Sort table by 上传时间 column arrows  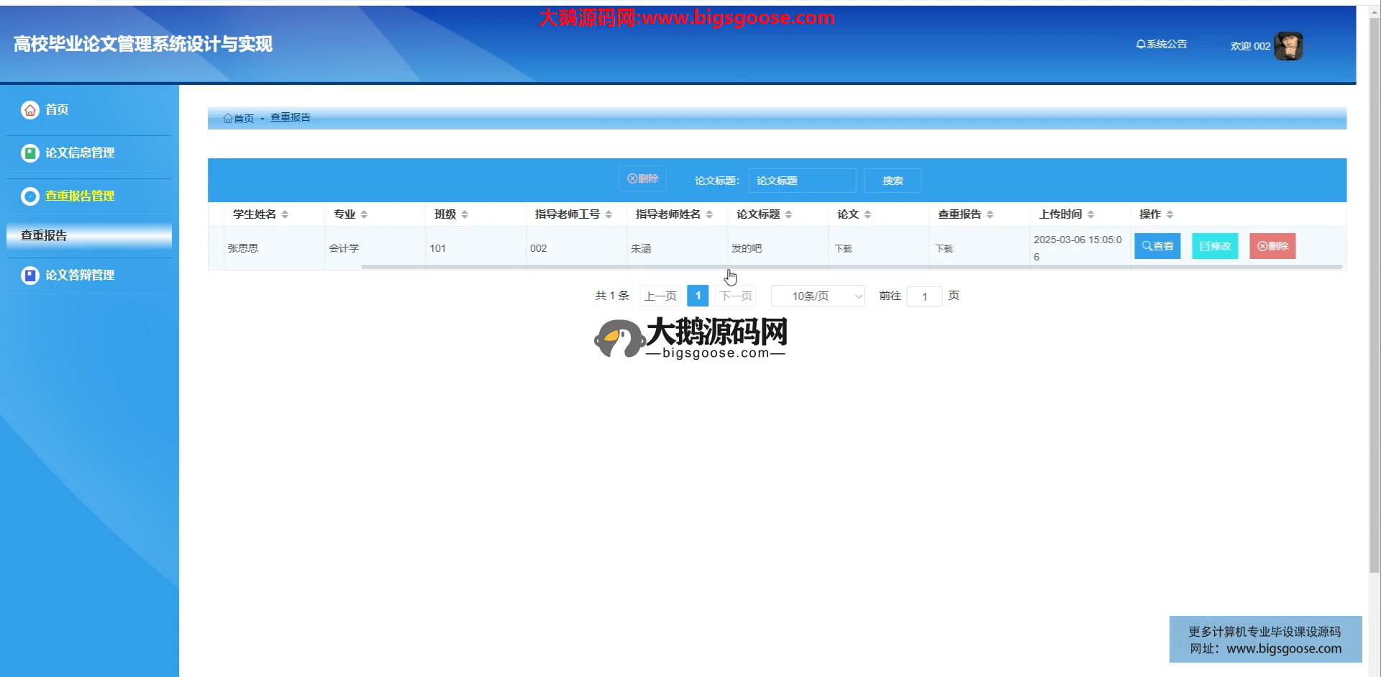pyautogui.click(x=1090, y=214)
